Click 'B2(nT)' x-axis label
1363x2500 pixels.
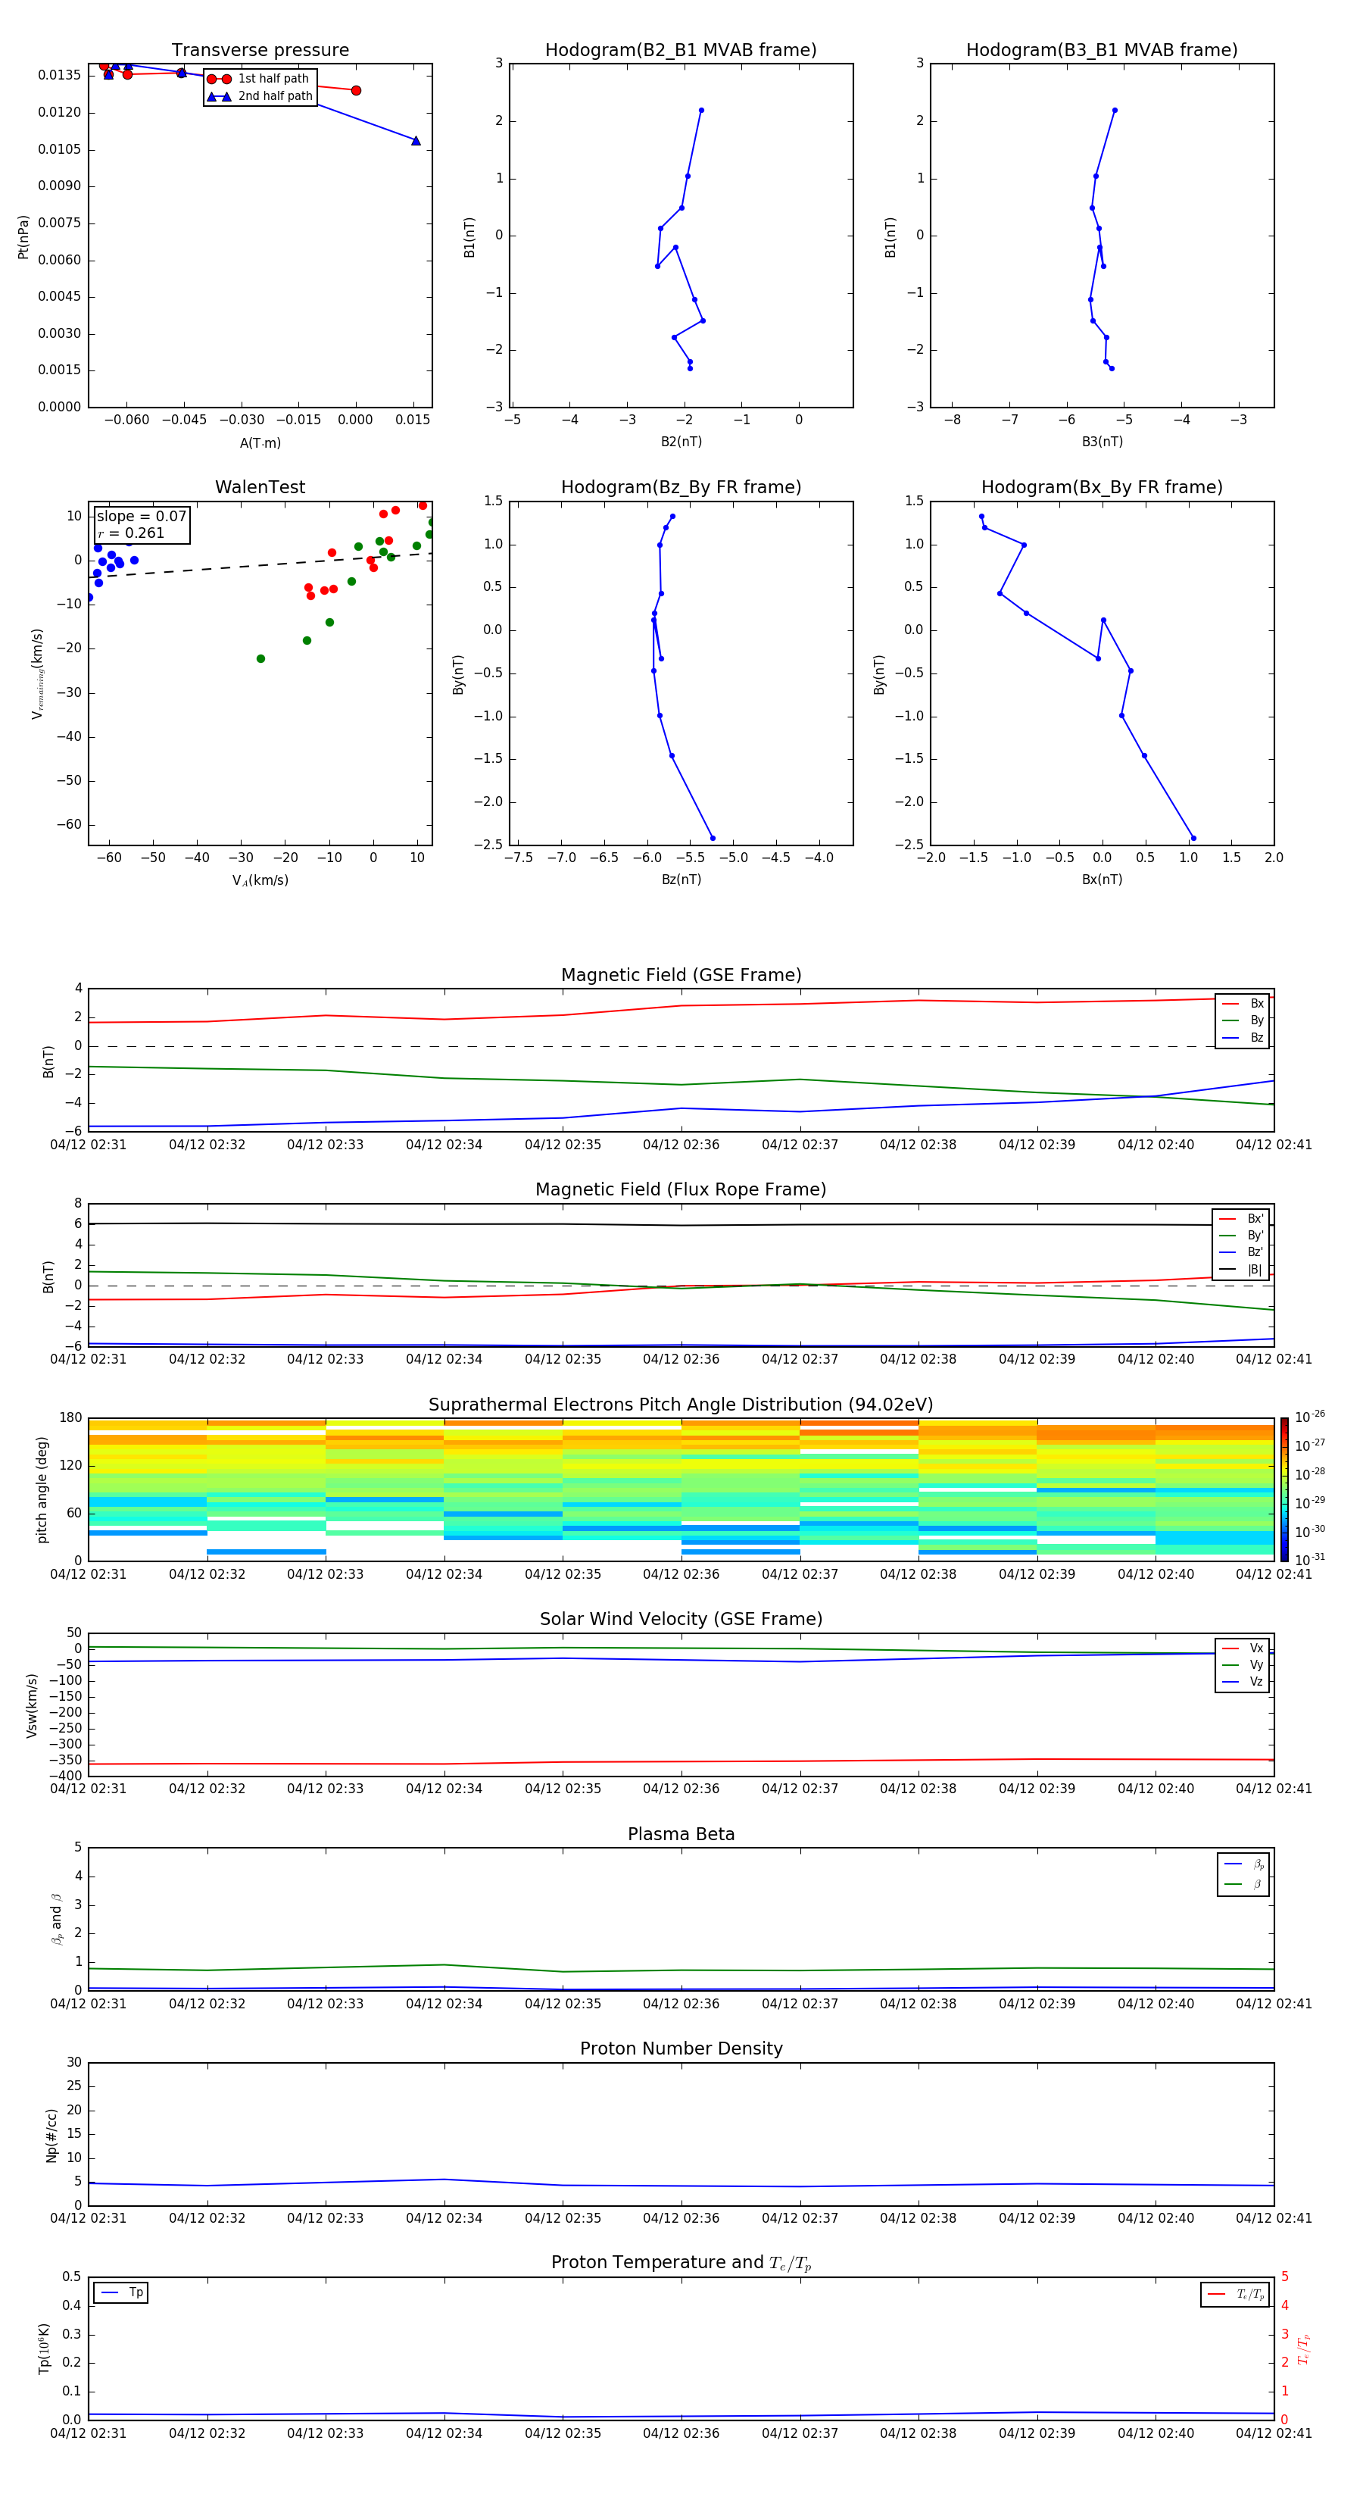pyautogui.click(x=681, y=442)
